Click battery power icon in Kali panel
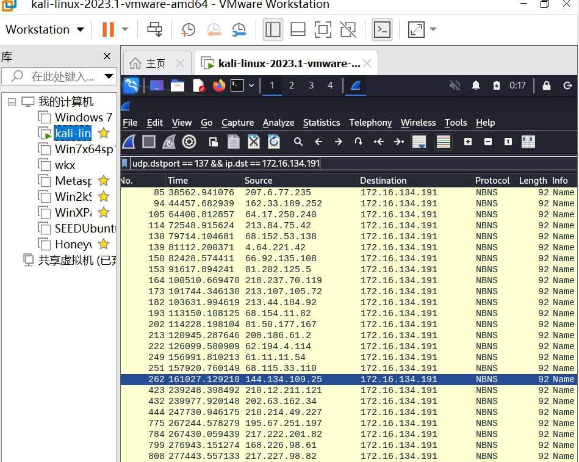Image resolution: width=579 pixels, height=462 pixels. 497,85
